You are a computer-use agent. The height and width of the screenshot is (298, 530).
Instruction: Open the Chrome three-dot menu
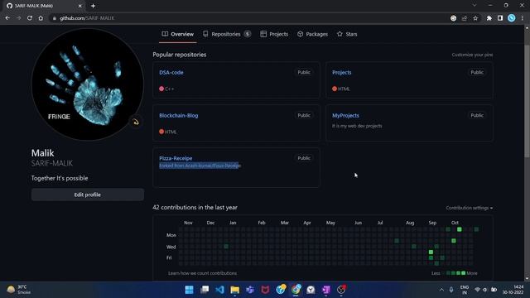[x=523, y=18]
